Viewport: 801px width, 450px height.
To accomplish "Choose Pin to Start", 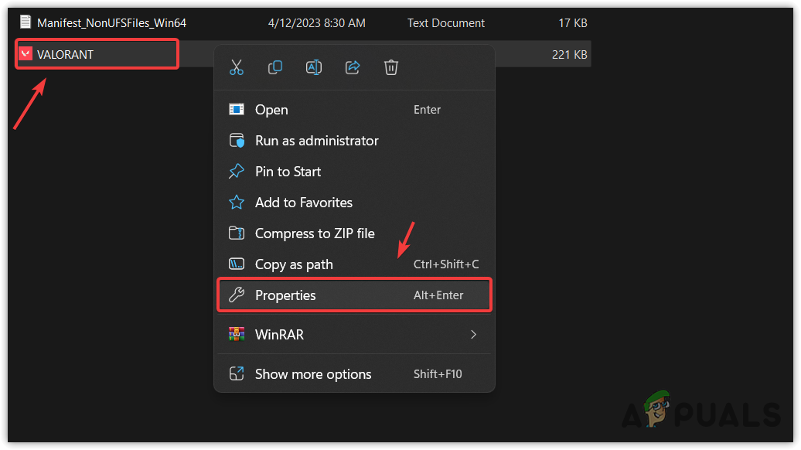I will 355,172.
